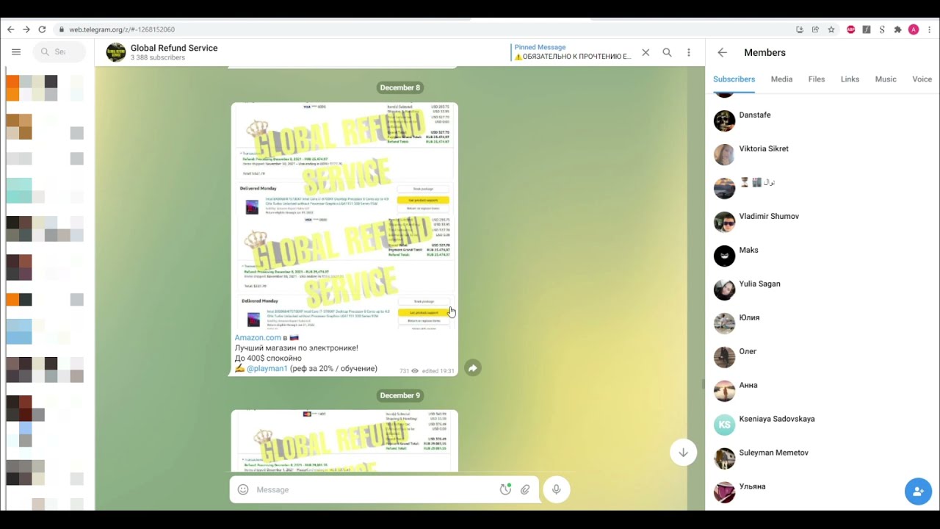Select member Анна
Image resolution: width=940 pixels, height=529 pixels.
coord(819,391)
